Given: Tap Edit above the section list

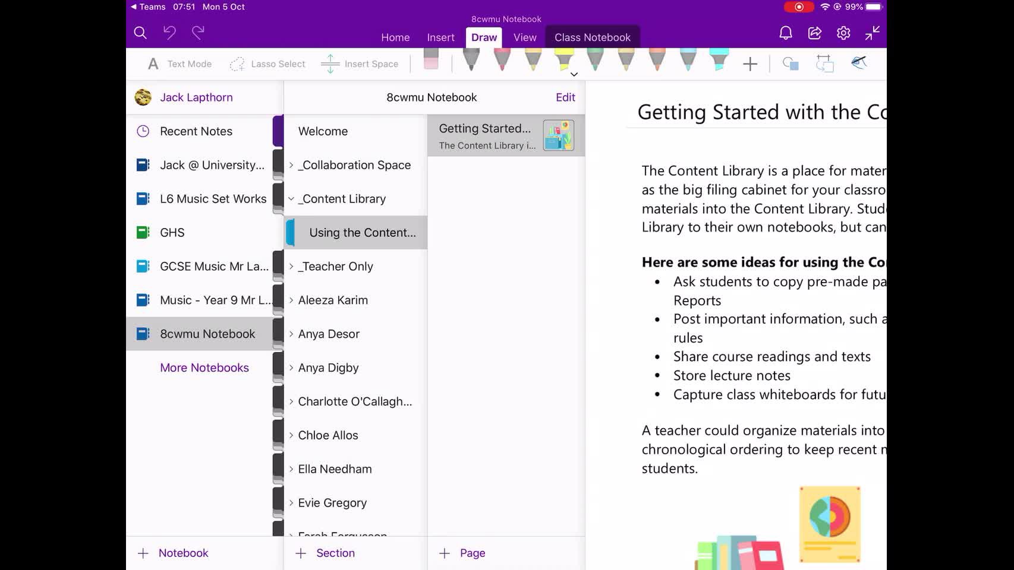Looking at the screenshot, I should click(565, 97).
